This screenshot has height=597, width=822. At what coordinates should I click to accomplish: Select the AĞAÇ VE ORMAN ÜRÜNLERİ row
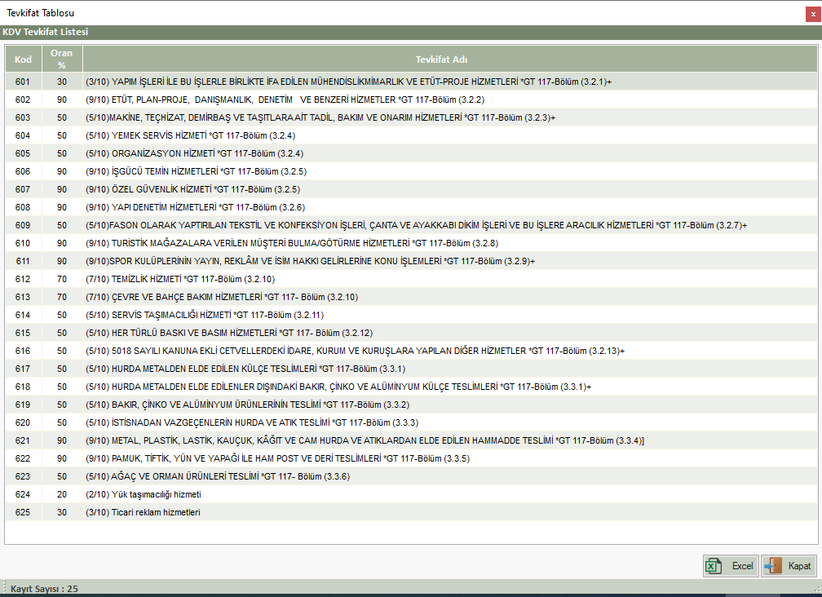pos(412,476)
